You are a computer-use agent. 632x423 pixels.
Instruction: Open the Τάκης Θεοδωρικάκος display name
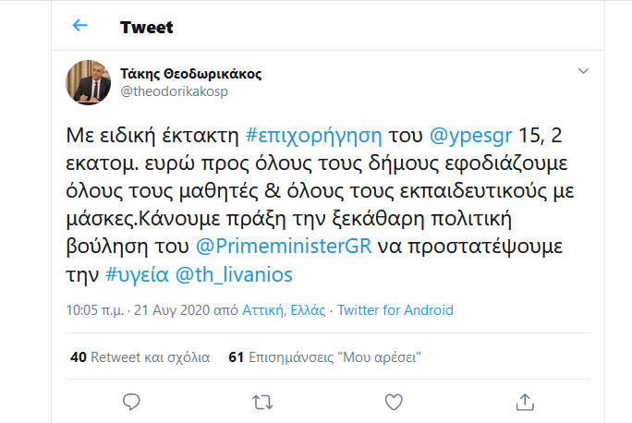coord(185,74)
